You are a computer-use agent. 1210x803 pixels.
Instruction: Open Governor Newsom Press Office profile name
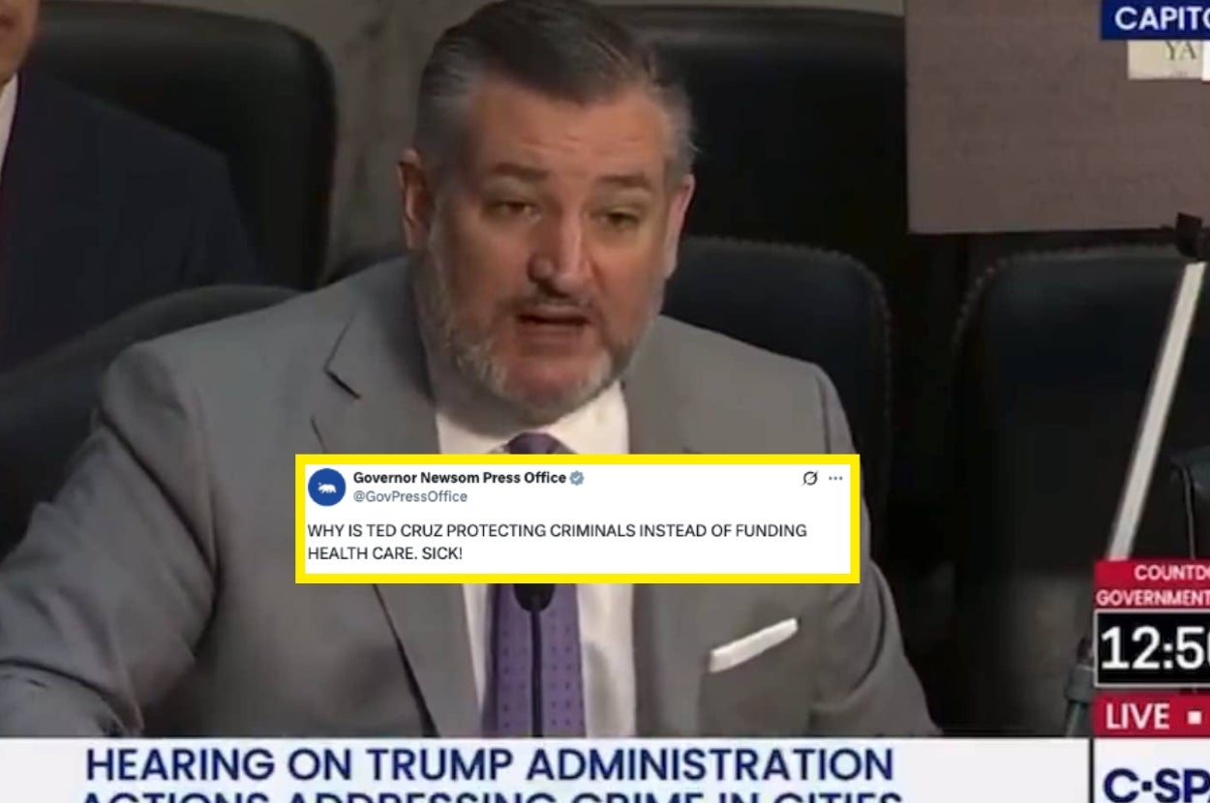tap(459, 478)
